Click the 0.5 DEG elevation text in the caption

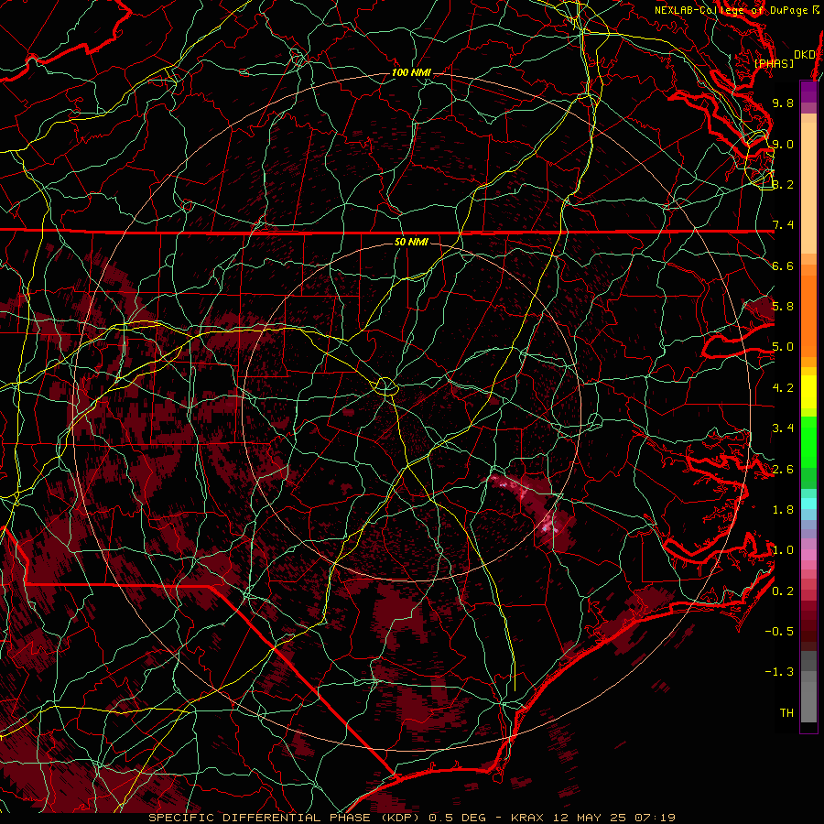(x=457, y=818)
